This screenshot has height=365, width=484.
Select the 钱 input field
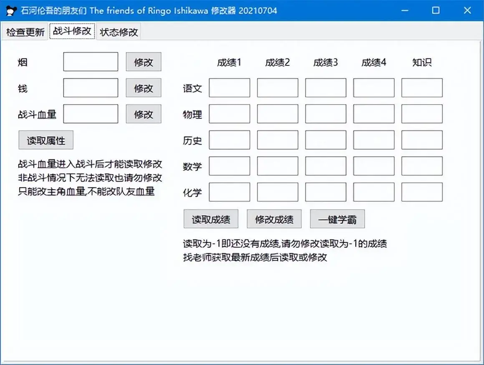click(x=90, y=88)
